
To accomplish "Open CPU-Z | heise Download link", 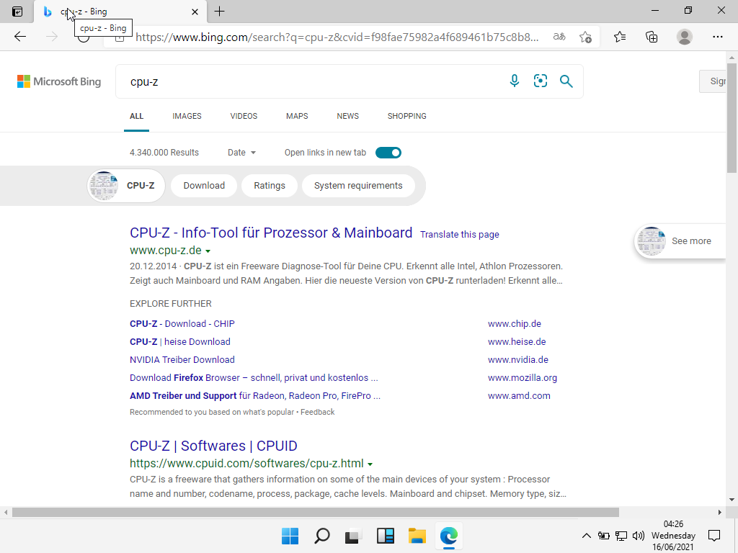I will pyautogui.click(x=180, y=341).
